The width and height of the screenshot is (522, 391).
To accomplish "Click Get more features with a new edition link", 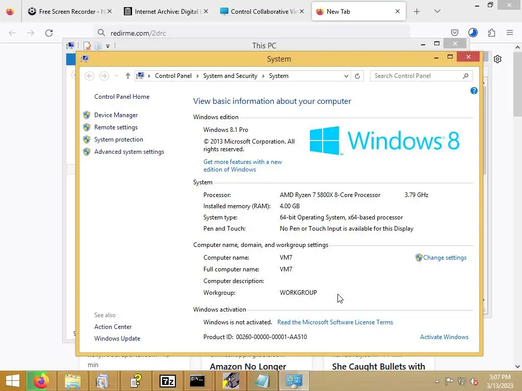I will coord(243,165).
